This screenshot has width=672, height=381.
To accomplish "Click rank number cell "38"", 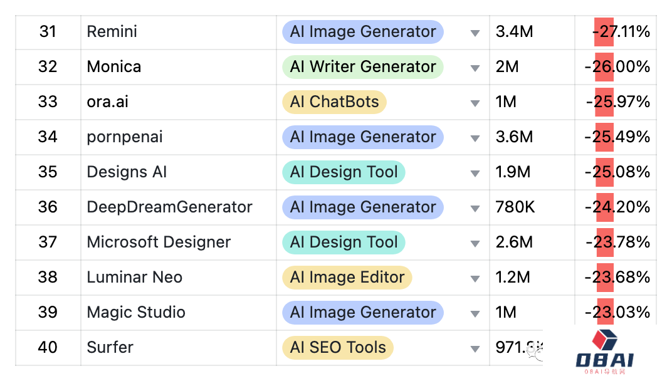I will pos(48,278).
